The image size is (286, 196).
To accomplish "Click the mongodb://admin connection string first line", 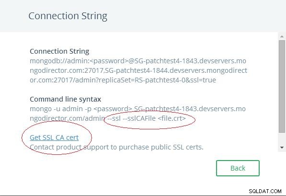I will click(138, 61).
